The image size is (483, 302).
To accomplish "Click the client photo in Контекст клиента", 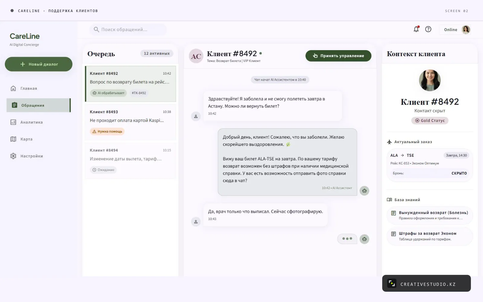I will coord(430,80).
